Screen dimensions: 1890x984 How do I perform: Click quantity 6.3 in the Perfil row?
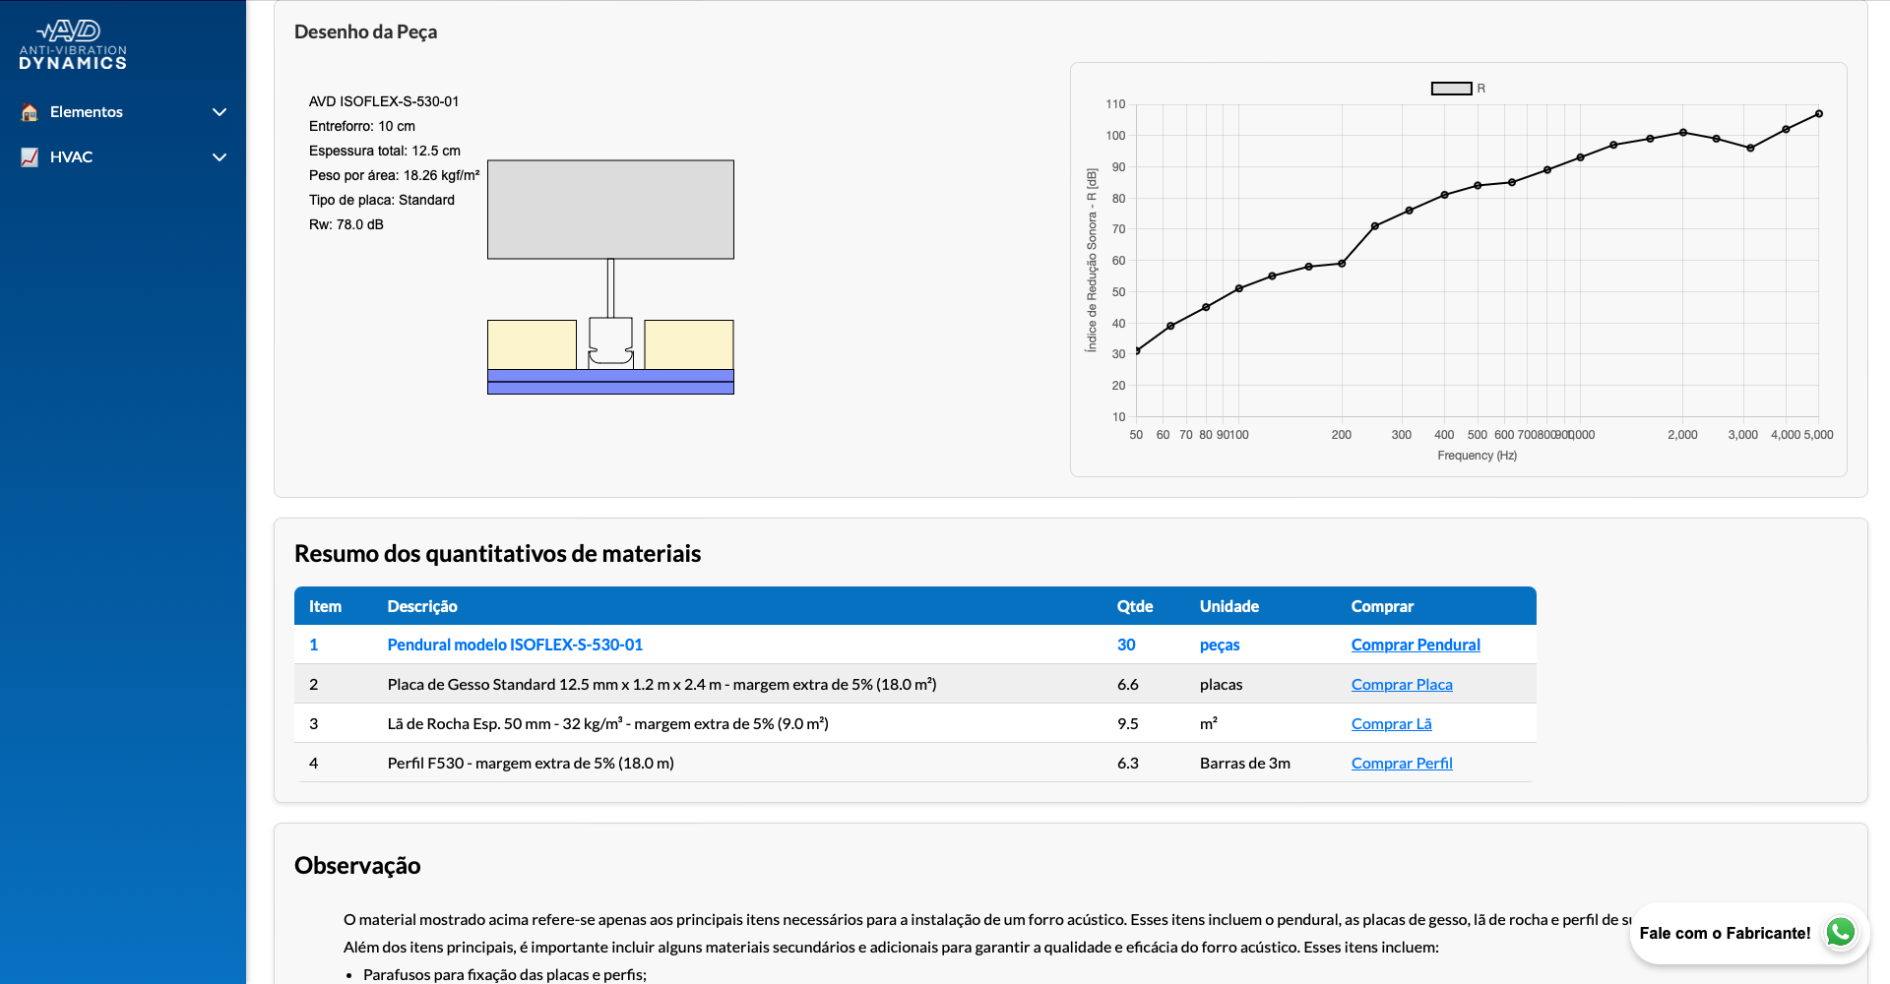[x=1128, y=763]
